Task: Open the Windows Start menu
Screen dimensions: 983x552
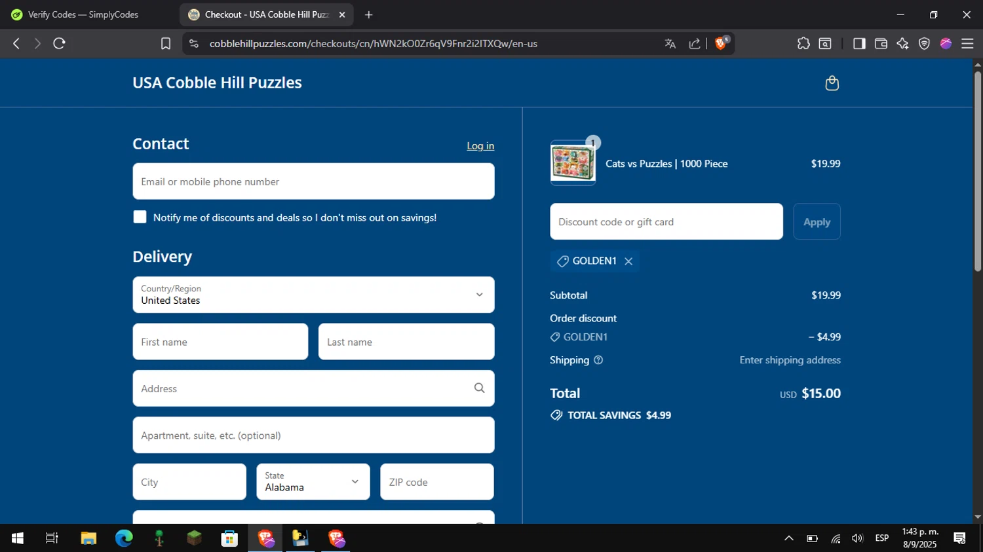Action: tap(18, 538)
